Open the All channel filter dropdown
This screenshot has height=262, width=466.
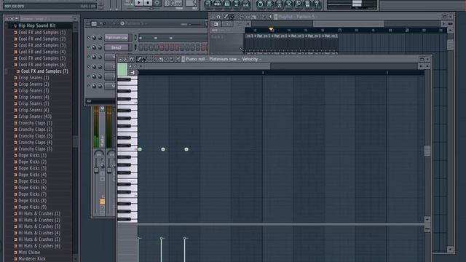tap(100, 101)
